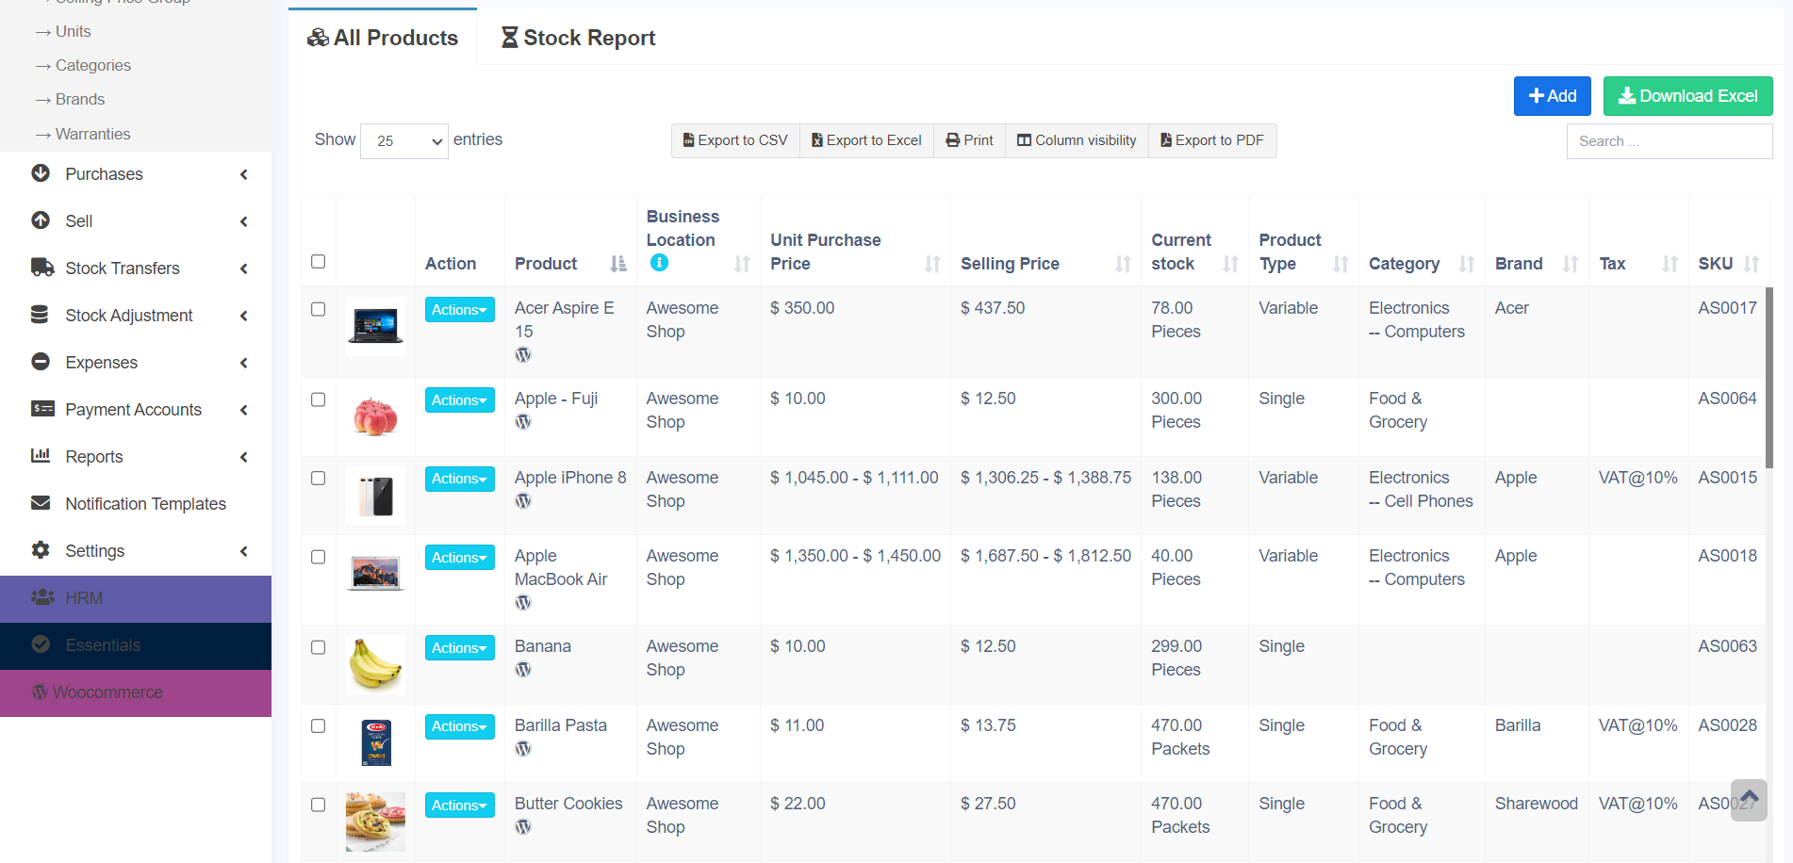Click the Stock Adjustment database icon
The width and height of the screenshot is (1793, 863).
pos(40,315)
